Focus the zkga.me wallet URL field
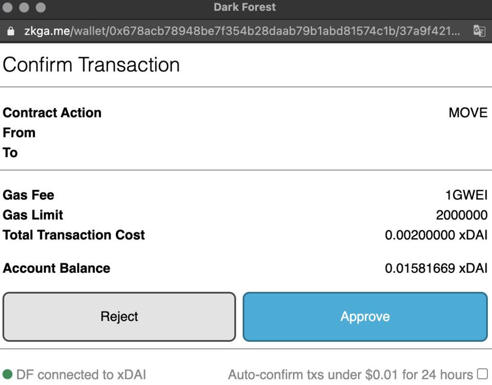 coord(241,31)
